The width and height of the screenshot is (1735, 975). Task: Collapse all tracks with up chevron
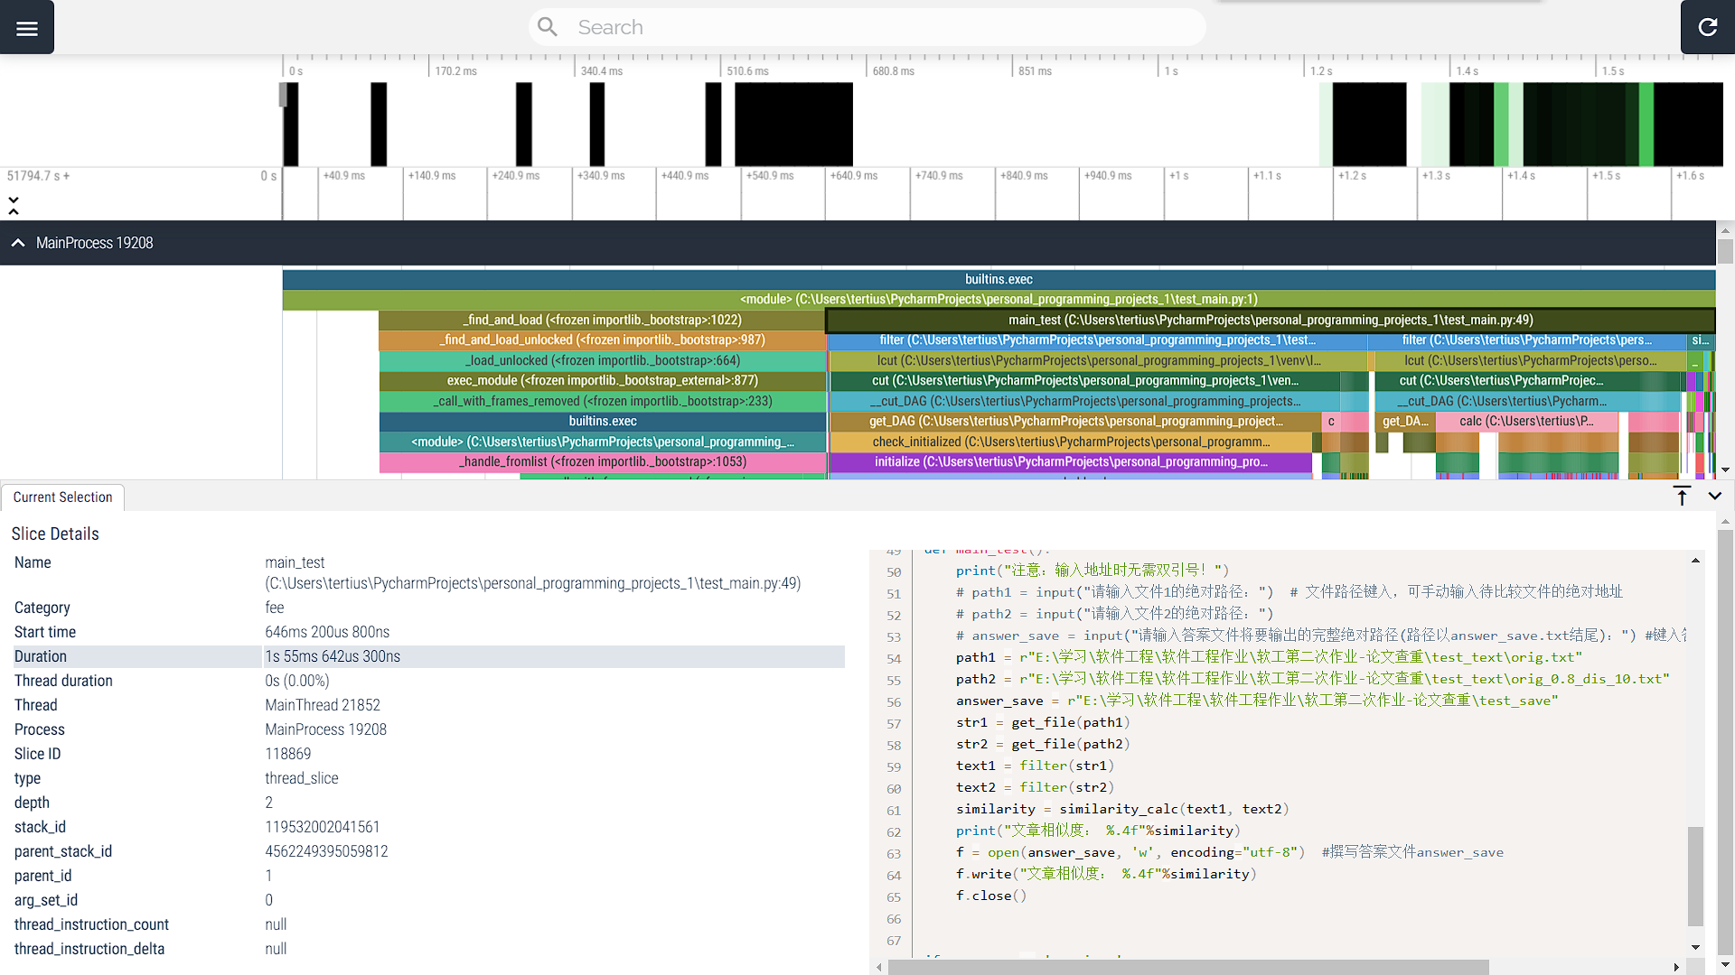coord(14,212)
